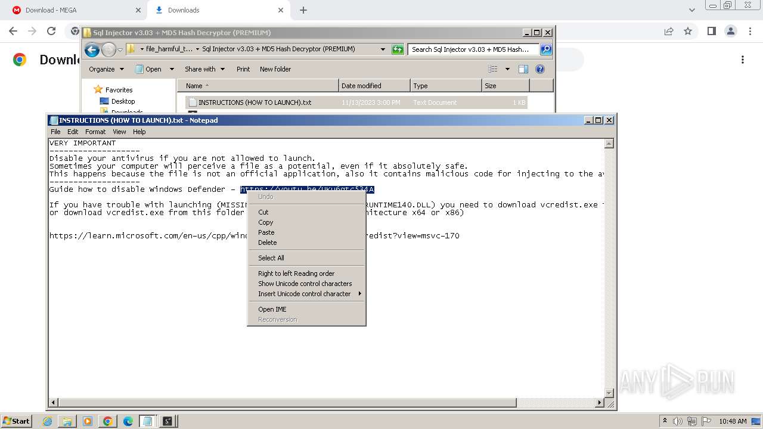Switch to Chrome via taskbar icon
763x429 pixels.
(x=108, y=421)
